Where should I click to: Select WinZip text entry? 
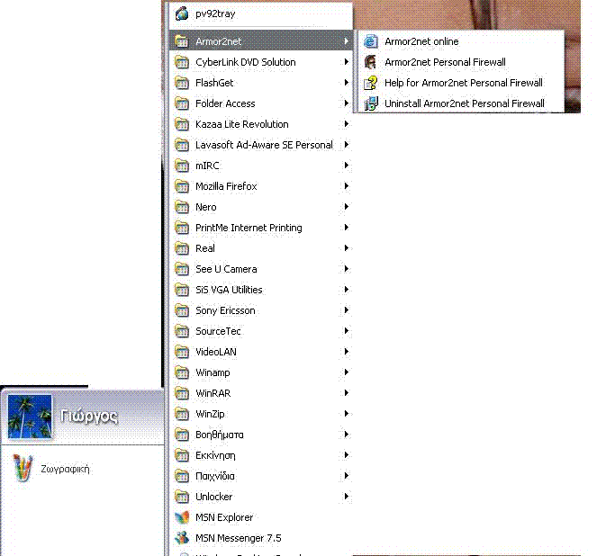210,414
